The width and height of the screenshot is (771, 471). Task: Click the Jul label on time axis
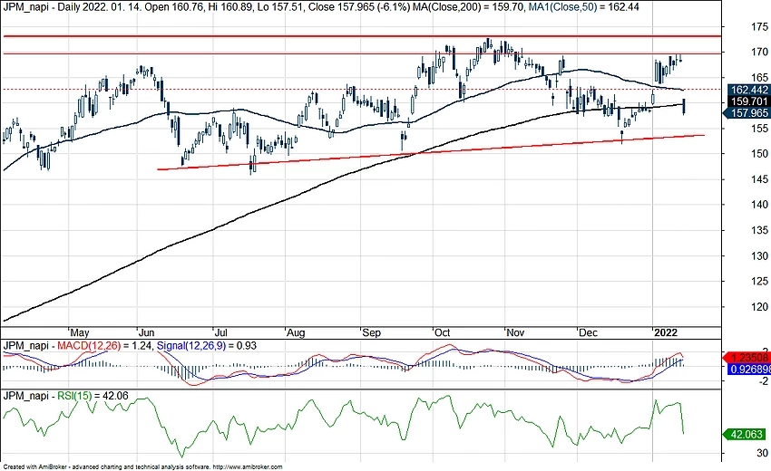220,332
